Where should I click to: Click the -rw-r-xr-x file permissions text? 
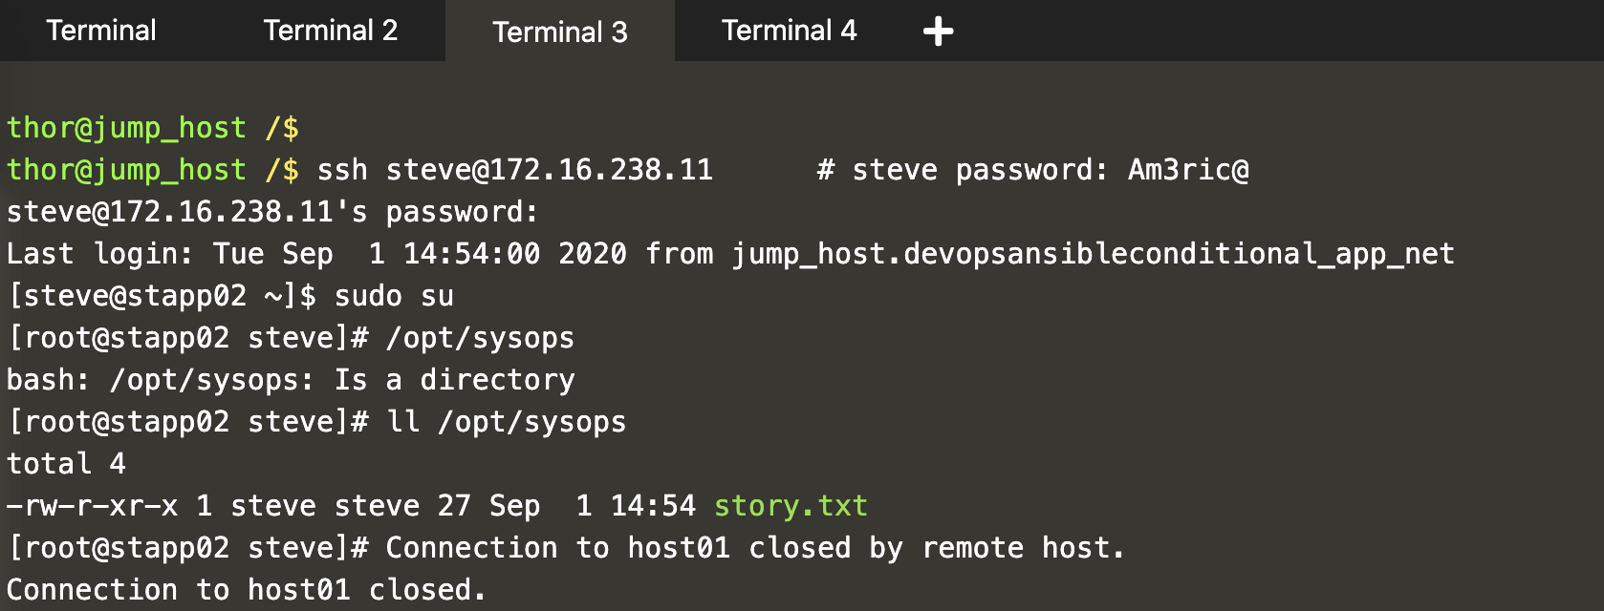point(92,505)
